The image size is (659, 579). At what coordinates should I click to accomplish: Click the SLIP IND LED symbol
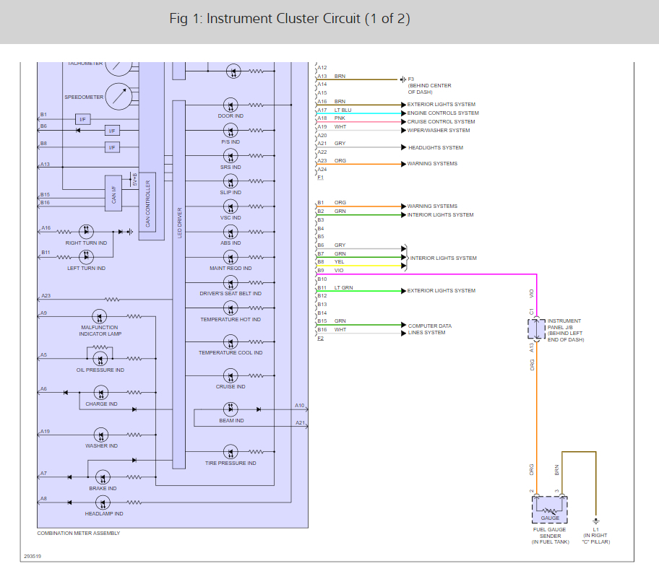231,181
